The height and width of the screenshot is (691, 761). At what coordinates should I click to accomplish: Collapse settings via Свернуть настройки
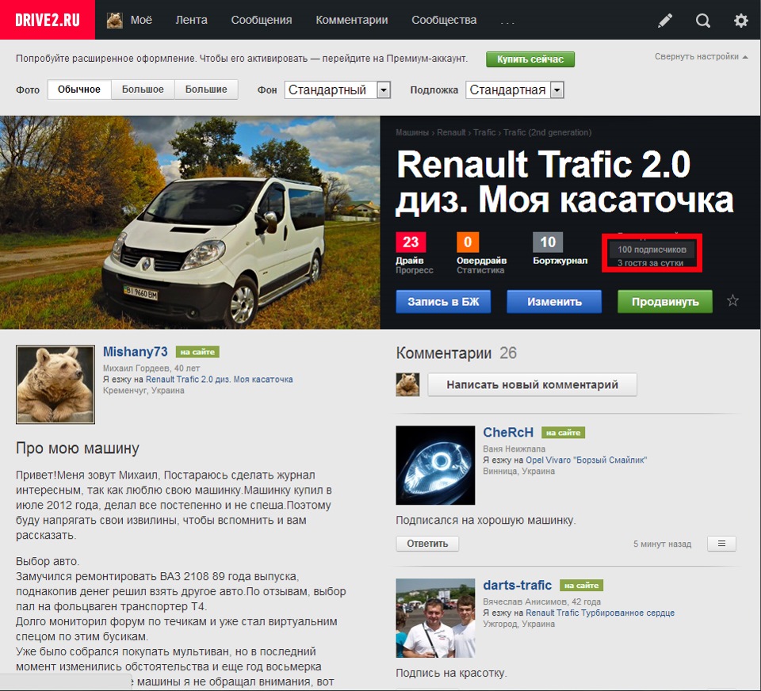point(701,56)
